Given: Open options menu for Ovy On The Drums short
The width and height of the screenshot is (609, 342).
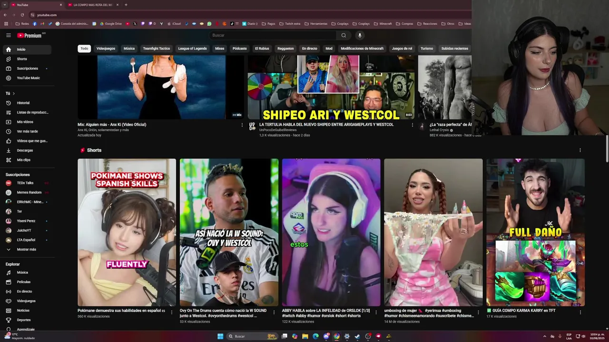Looking at the screenshot, I should pyautogui.click(x=274, y=312).
